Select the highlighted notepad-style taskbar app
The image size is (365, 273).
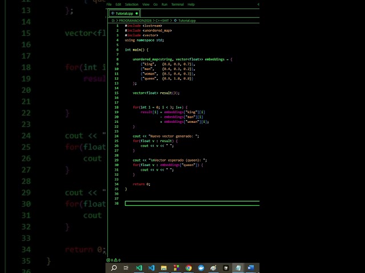pyautogui.click(x=238, y=268)
